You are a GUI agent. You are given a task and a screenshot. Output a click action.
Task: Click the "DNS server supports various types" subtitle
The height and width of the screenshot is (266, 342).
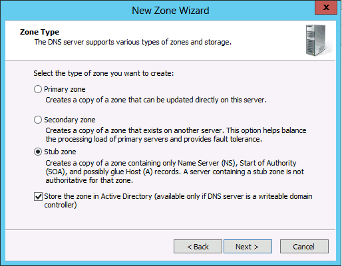click(133, 42)
